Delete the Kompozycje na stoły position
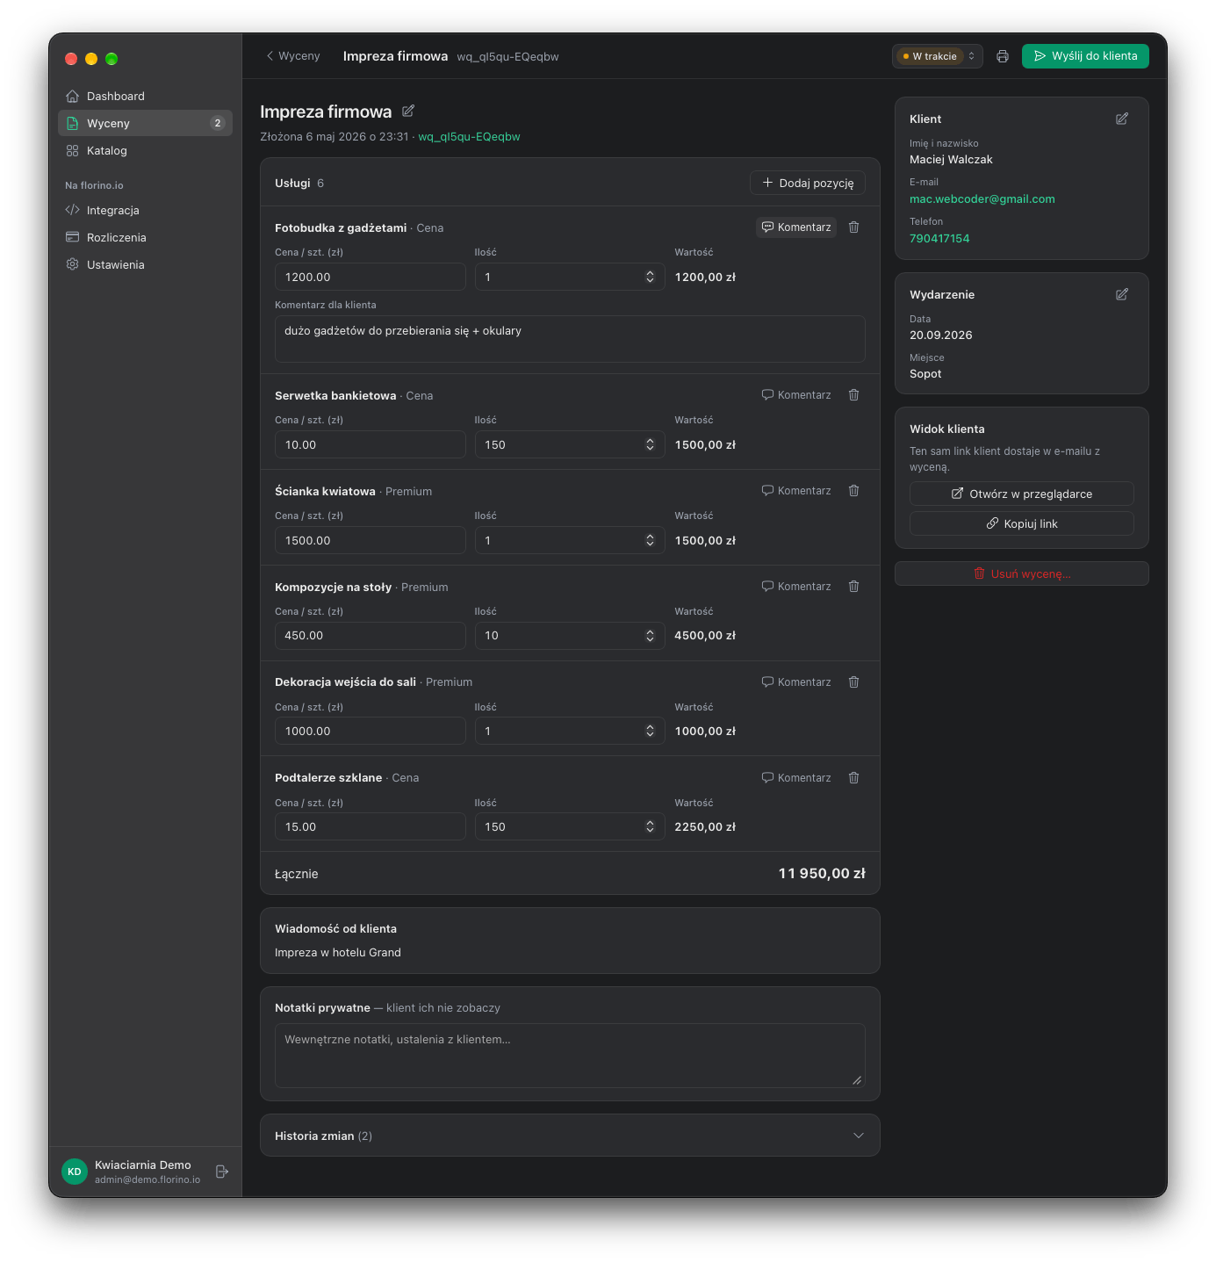Screen dimensions: 1216x1262 [853, 587]
